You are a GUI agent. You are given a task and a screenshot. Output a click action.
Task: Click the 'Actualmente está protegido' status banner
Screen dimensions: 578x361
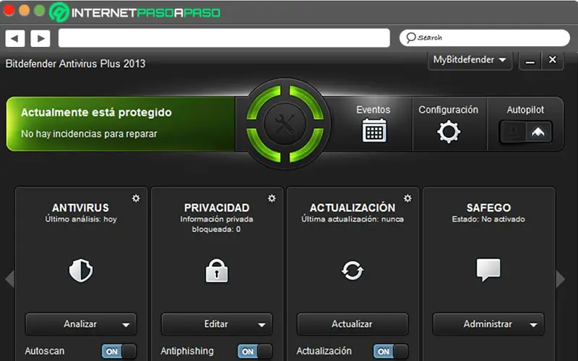[x=121, y=123]
